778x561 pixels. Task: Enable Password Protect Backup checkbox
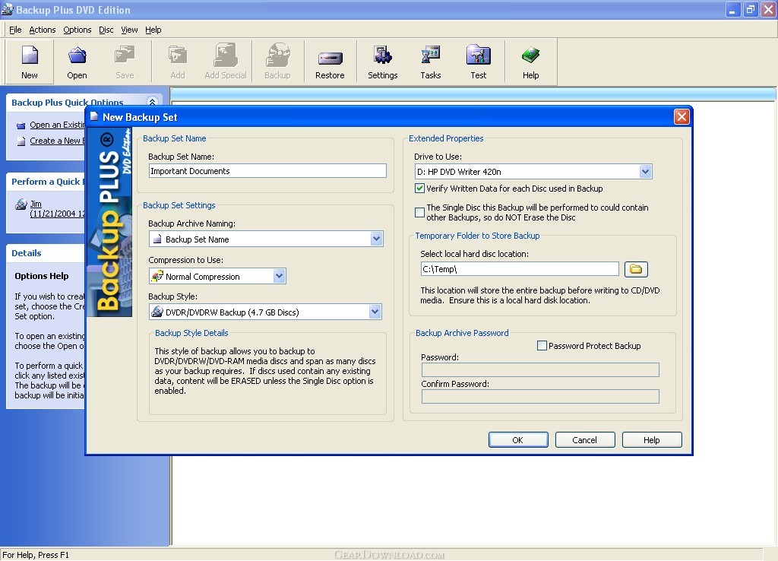(x=542, y=346)
